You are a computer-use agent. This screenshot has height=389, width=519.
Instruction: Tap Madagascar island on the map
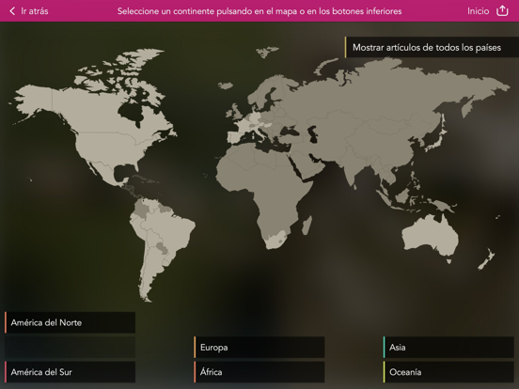click(x=307, y=226)
